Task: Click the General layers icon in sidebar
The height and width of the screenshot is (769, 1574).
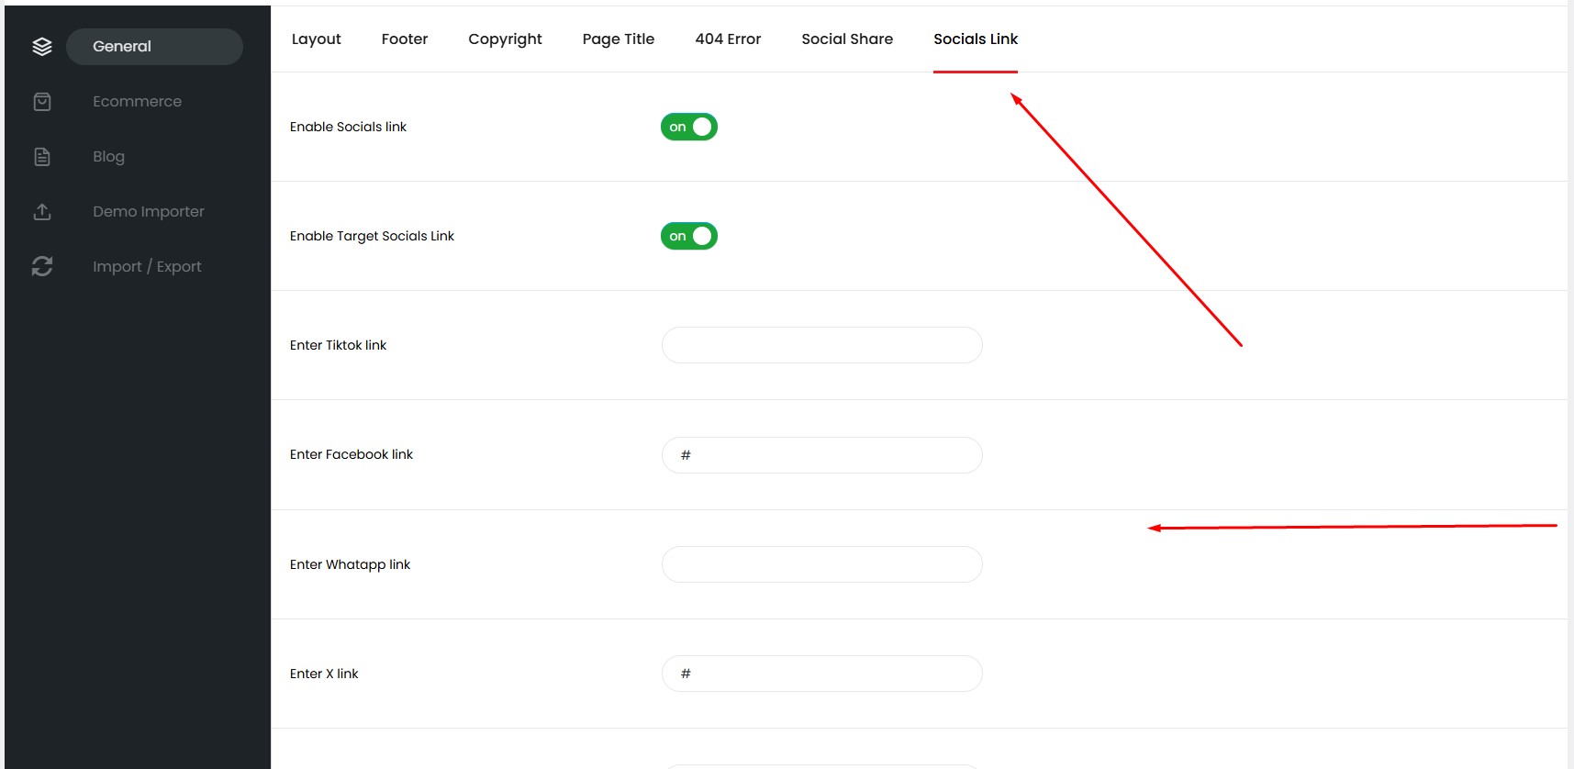Action: pos(42,47)
